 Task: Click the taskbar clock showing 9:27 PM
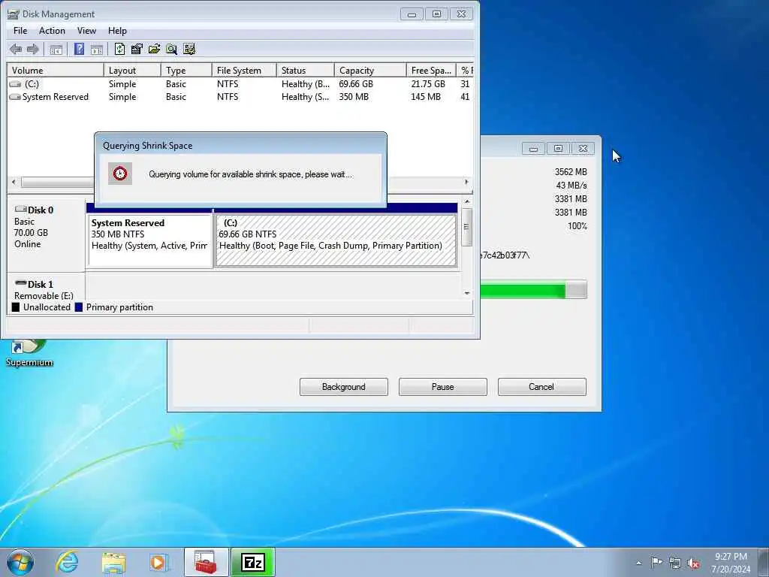click(731, 563)
